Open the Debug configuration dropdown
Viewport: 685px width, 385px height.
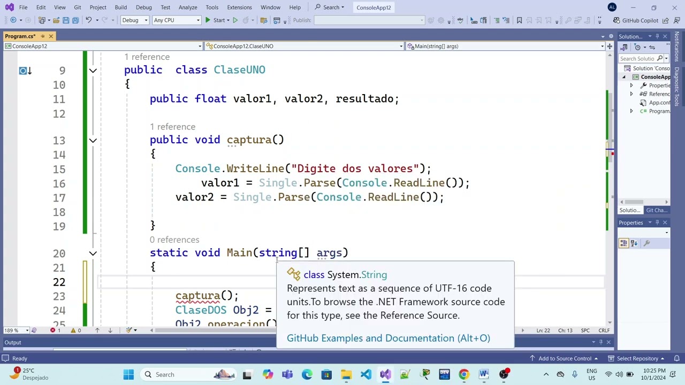coord(135,20)
